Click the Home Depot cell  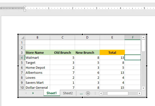tap(37, 68)
